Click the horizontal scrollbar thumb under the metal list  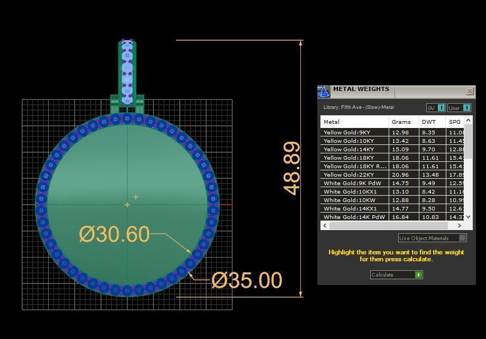388,226
